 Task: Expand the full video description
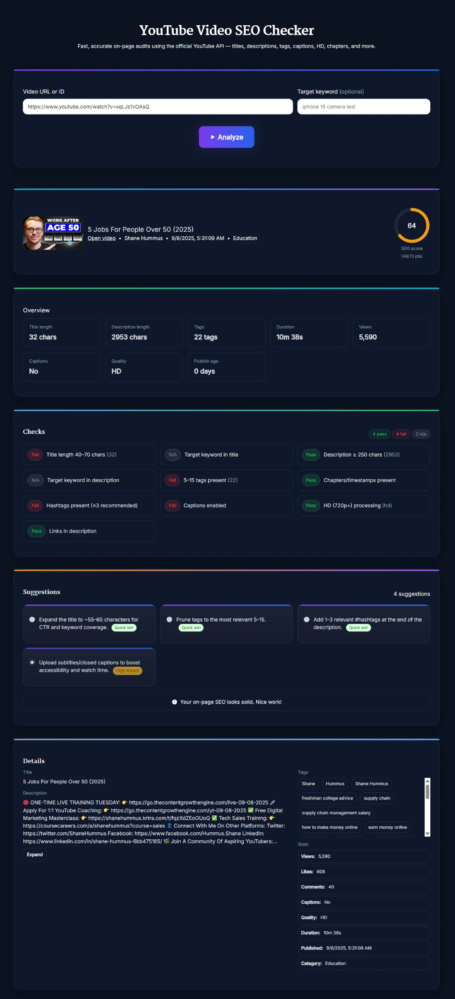[x=35, y=855]
